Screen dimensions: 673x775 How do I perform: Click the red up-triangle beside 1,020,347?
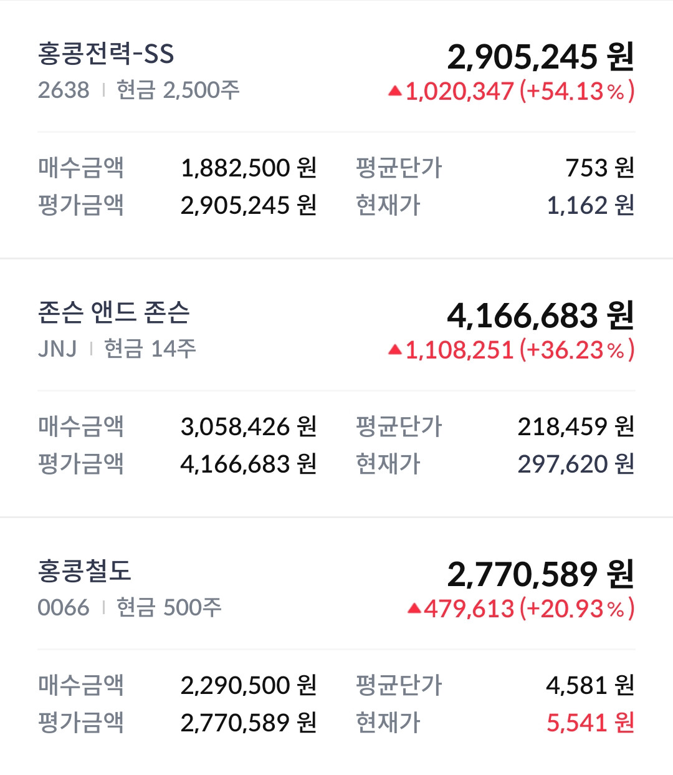pos(394,92)
